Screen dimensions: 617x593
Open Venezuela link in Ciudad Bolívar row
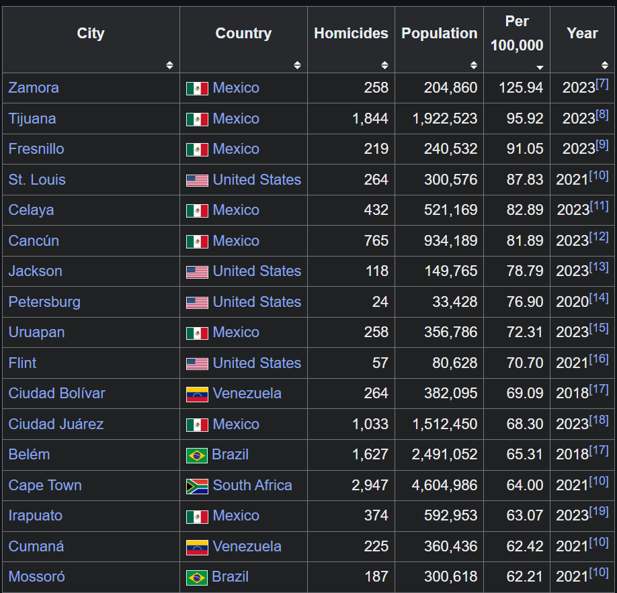click(247, 394)
